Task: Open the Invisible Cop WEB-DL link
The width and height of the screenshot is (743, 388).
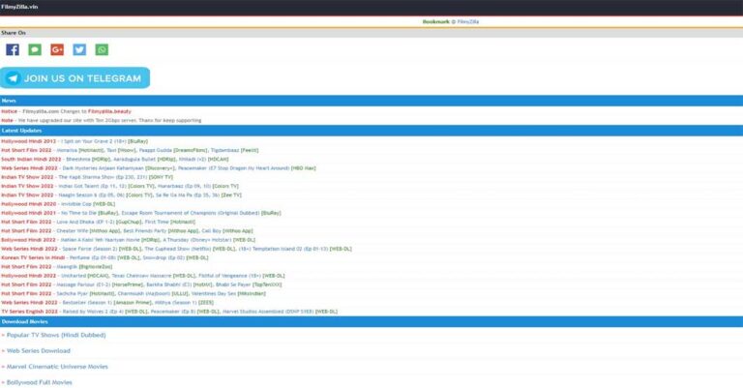Action: click(76, 204)
